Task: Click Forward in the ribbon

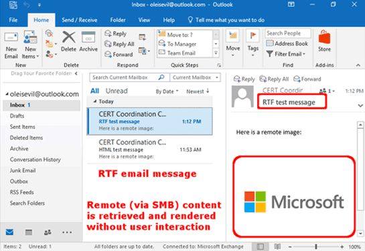Action: coord(119,54)
